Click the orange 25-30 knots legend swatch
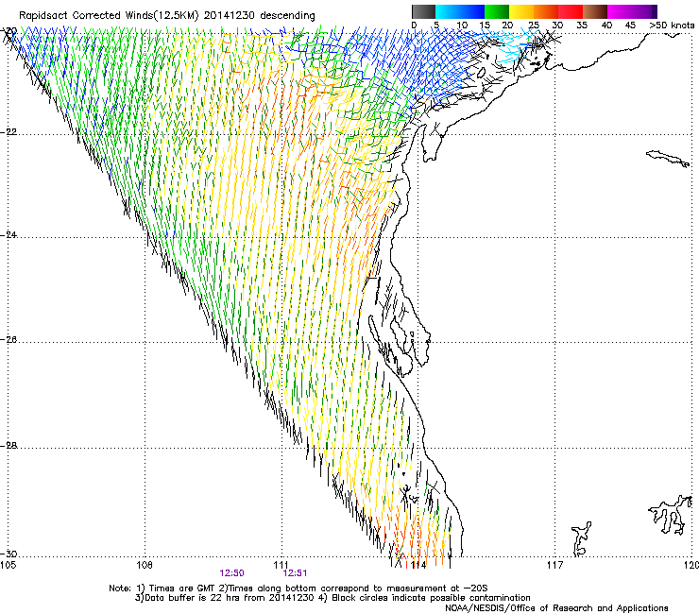The height and width of the screenshot is (614, 699). 546,11
